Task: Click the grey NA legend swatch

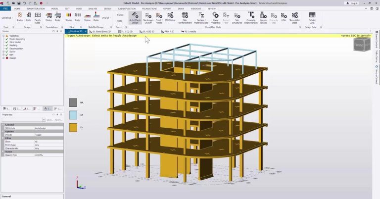Action: 73,102
